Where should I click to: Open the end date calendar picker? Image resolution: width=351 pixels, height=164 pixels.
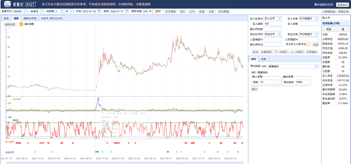click(127, 11)
